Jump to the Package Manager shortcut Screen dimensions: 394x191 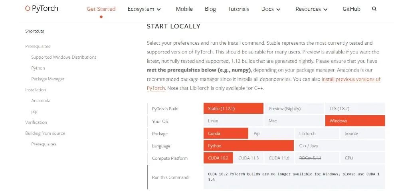[x=48, y=79]
